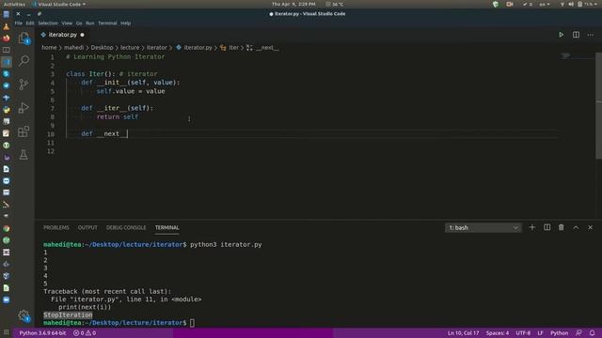Run Python file with play button

pos(561,35)
